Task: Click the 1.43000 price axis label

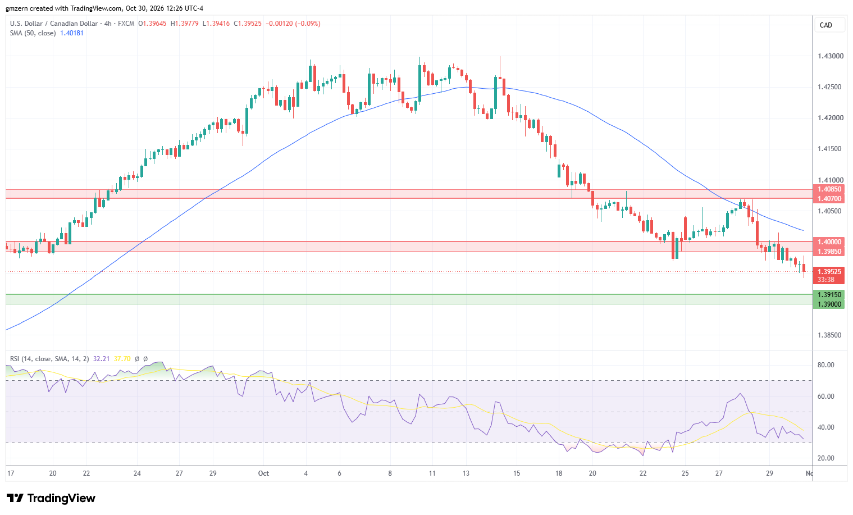Action: point(831,56)
